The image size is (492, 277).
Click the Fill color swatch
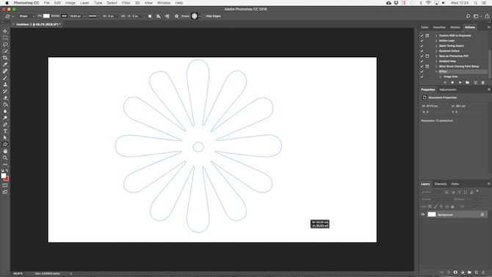(46, 16)
